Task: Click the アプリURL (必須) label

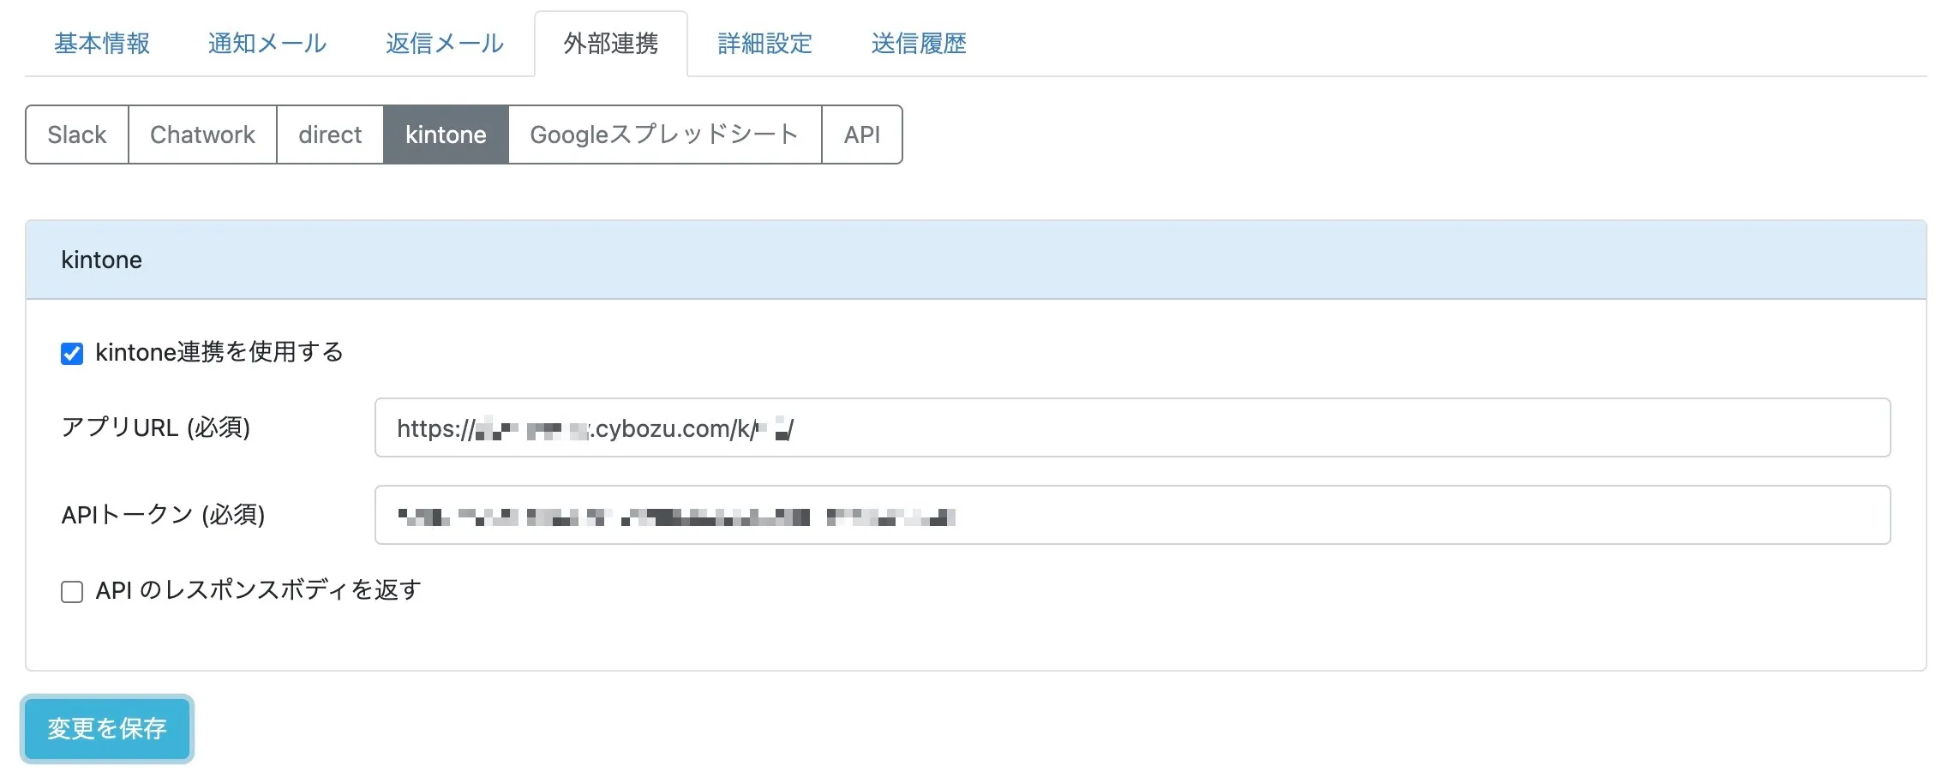Action: click(156, 427)
